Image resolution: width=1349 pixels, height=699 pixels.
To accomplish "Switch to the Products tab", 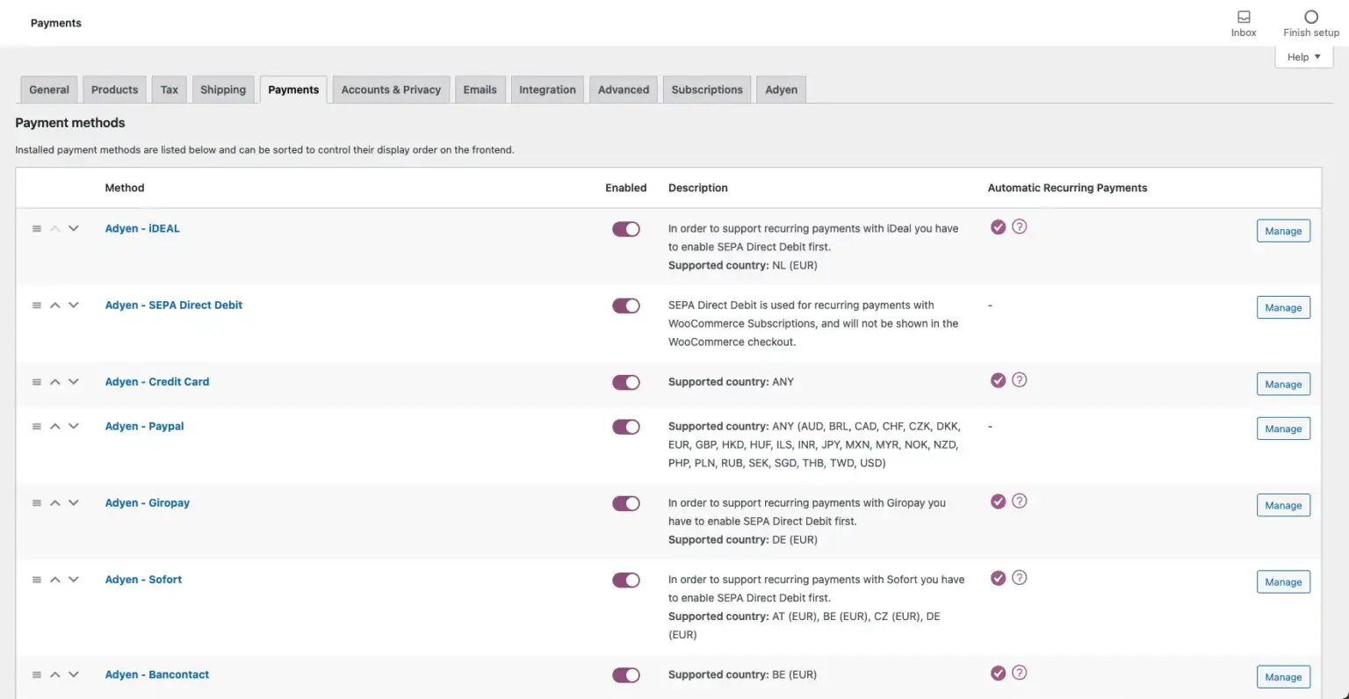I will 115,90.
